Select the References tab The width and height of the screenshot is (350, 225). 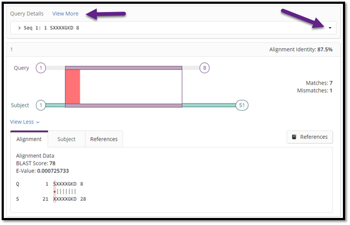103,139
